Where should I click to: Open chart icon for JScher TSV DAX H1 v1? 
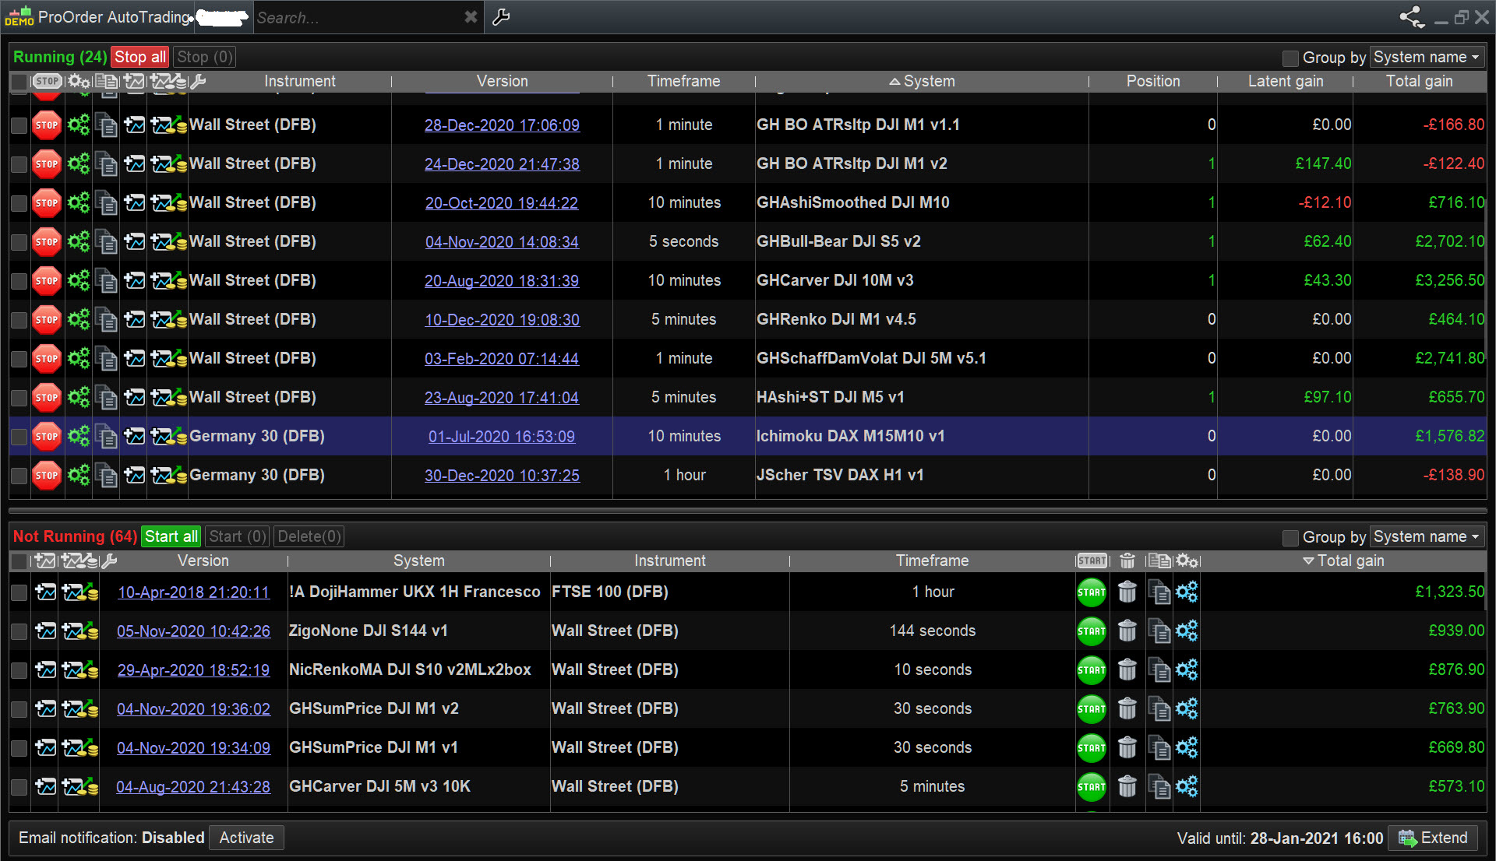(134, 475)
